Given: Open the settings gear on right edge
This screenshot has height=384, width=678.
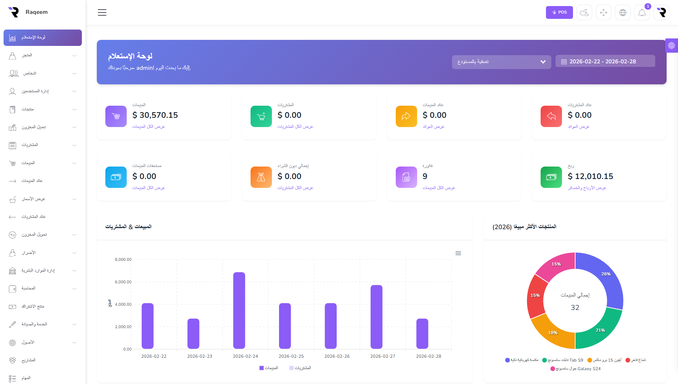Looking at the screenshot, I should [x=671, y=46].
